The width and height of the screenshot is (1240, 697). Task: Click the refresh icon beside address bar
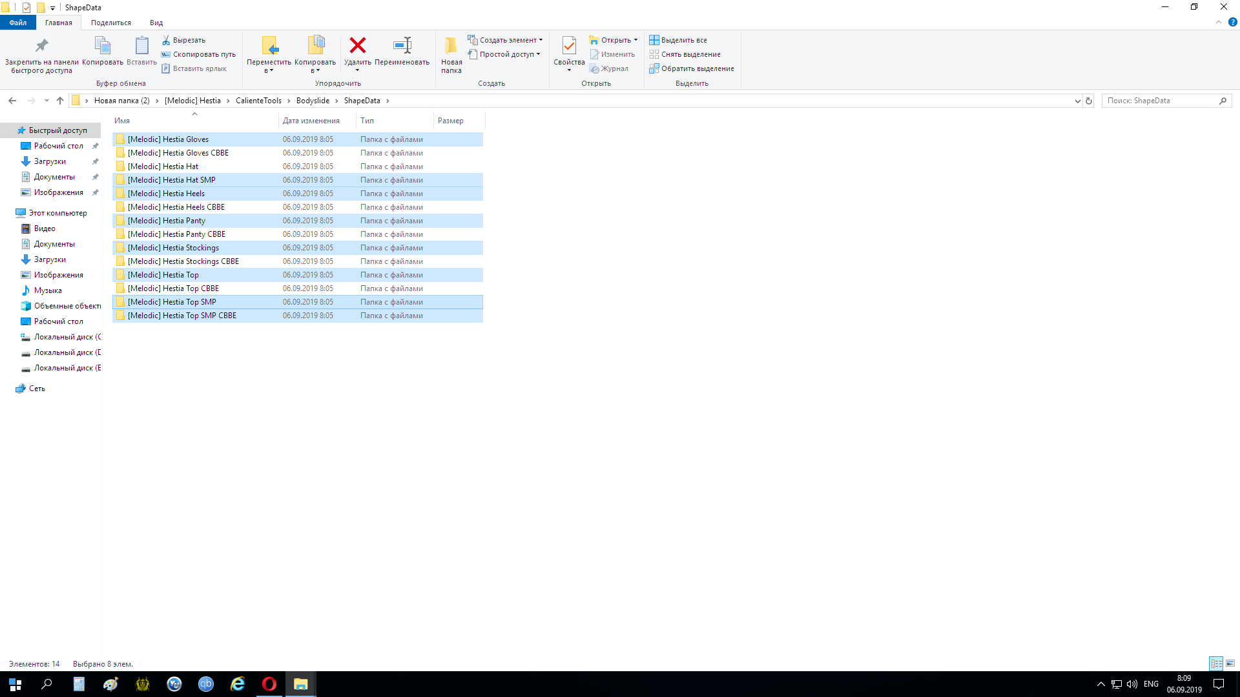click(1089, 101)
